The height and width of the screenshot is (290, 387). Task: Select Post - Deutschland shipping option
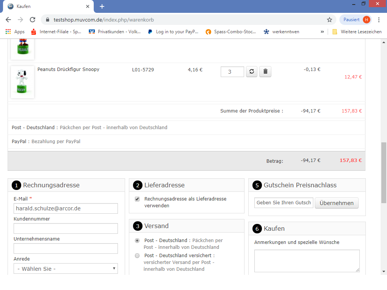point(137,241)
